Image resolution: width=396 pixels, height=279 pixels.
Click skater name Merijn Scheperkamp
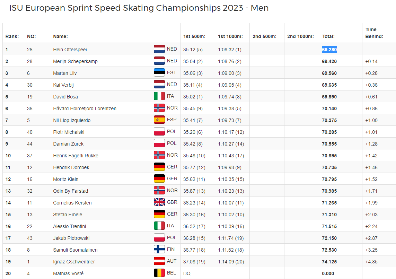(75, 61)
